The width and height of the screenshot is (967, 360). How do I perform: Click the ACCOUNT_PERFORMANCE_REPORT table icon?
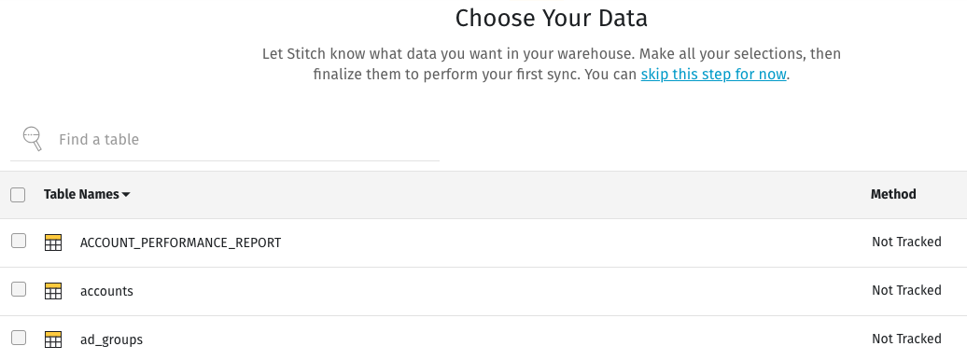tap(53, 242)
